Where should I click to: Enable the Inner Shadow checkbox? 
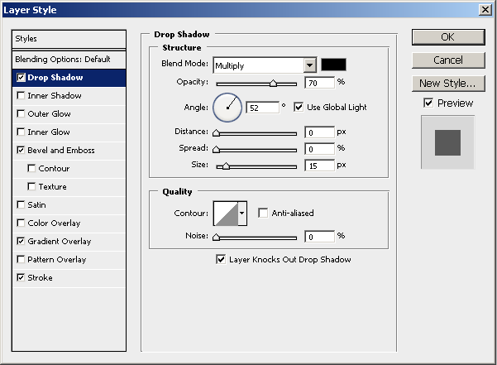point(21,96)
